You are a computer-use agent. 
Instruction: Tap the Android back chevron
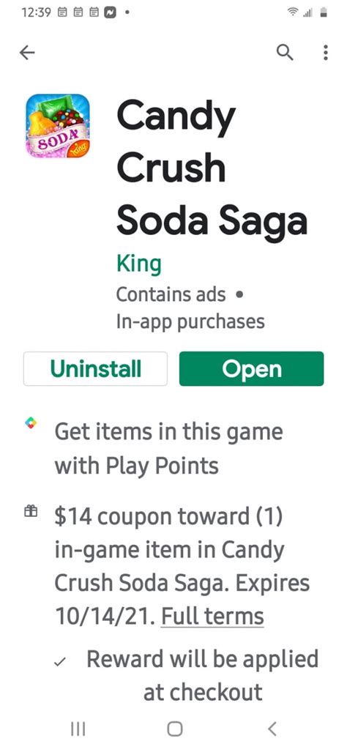[x=272, y=729]
